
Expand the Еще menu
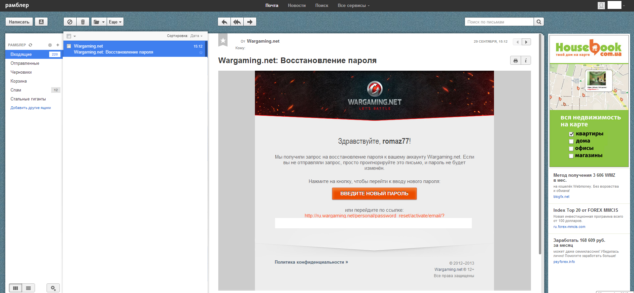(115, 22)
